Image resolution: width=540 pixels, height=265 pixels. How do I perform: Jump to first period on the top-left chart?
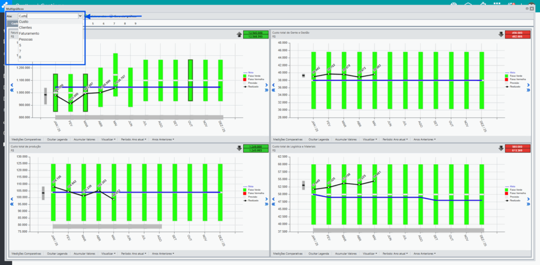click(12, 90)
